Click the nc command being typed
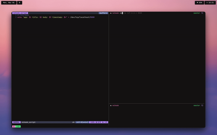This screenshot has height=135, width=217. 121,13
